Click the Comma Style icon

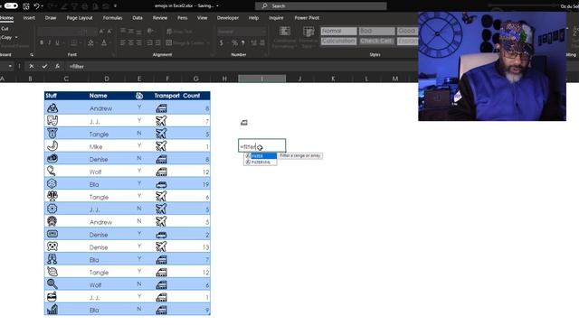click(243, 43)
